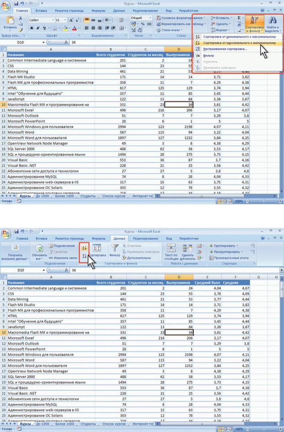Click the Sort Z to A icon on Data tab
The width and height of the screenshot is (284, 432).
84,256
